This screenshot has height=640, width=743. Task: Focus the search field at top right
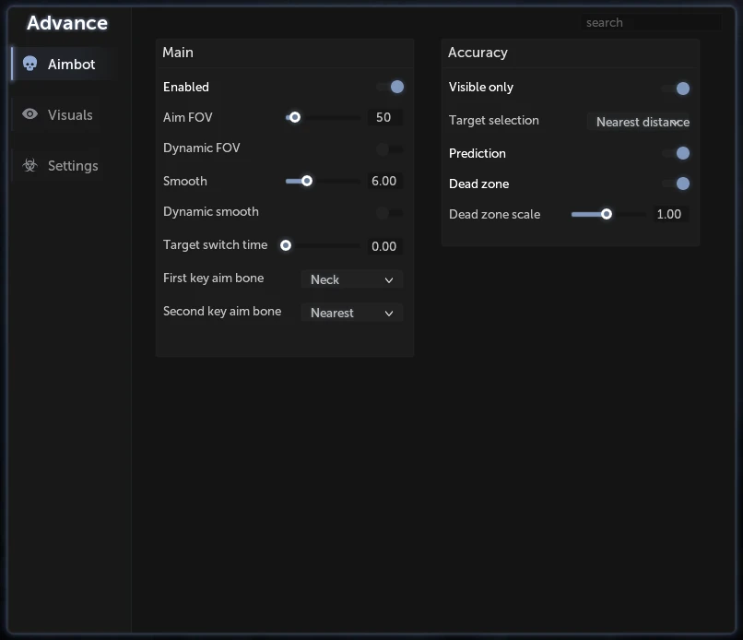click(652, 22)
